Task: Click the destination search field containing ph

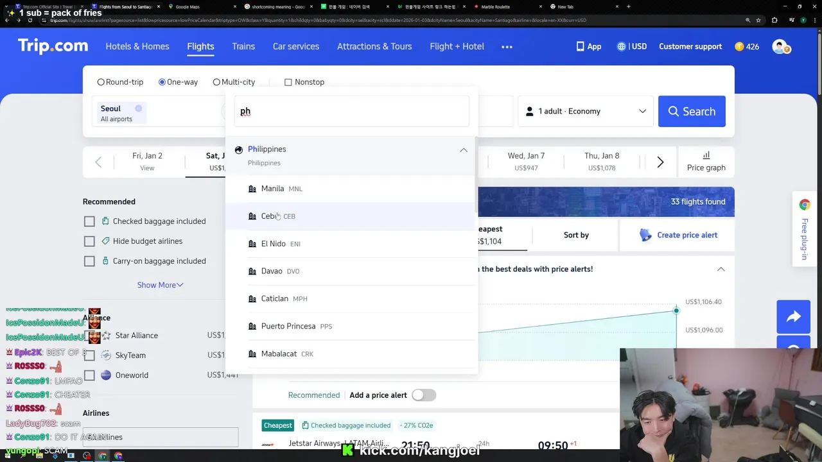Action: click(x=351, y=111)
